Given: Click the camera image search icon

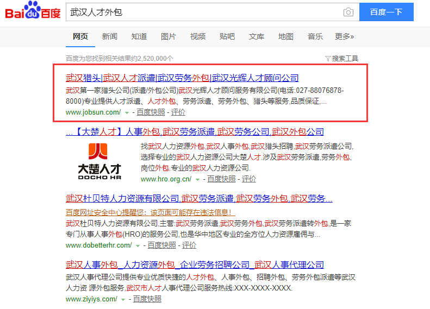Looking at the screenshot, I should [348, 12].
